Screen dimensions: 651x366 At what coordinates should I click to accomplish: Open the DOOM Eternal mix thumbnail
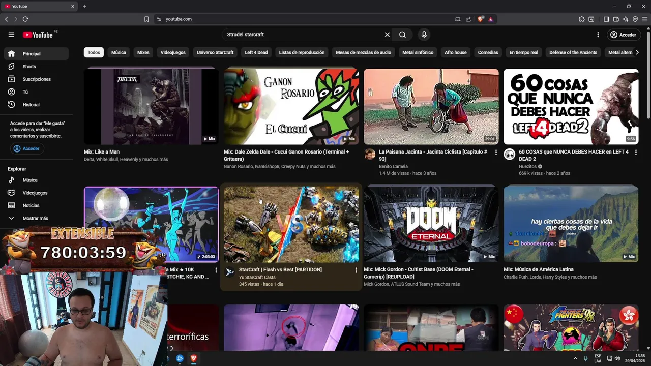click(431, 224)
